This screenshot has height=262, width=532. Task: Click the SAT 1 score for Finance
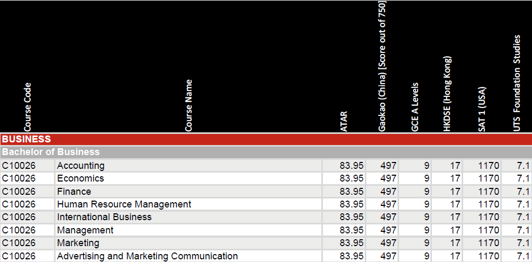pyautogui.click(x=488, y=192)
